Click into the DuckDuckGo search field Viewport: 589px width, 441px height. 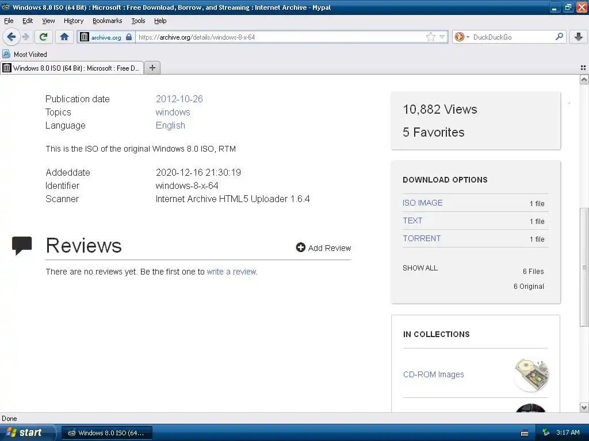point(512,37)
